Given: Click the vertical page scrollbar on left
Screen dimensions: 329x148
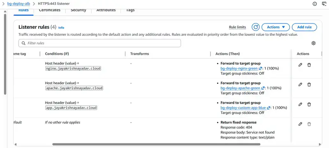Looking at the screenshot, I should pyautogui.click(x=5, y=55).
